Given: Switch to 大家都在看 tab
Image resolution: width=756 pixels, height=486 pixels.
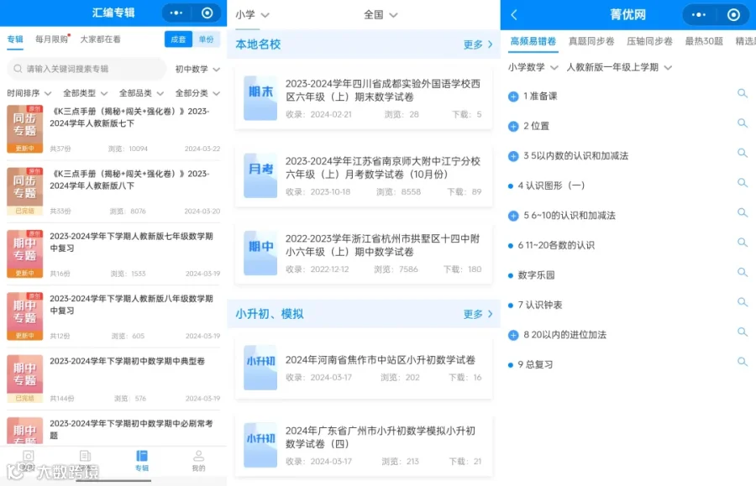Looking at the screenshot, I should click(x=100, y=39).
